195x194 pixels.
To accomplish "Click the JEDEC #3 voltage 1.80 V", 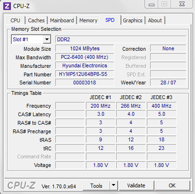I will point(161,165).
